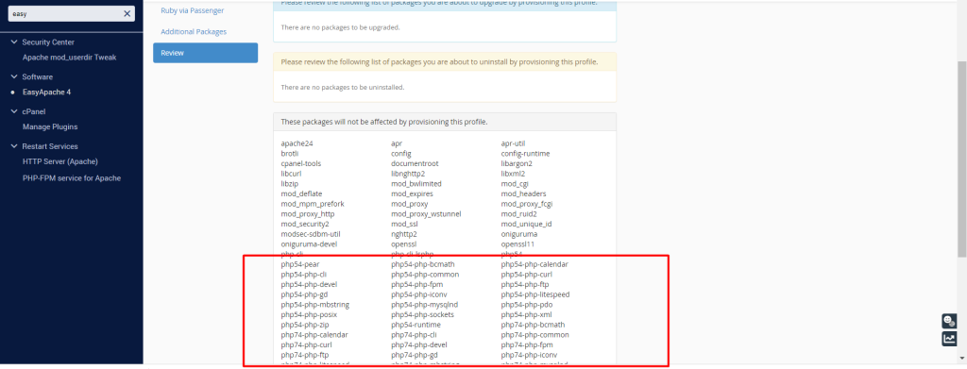Select the Review step
Viewport: 967px width, 369px height.
[205, 53]
